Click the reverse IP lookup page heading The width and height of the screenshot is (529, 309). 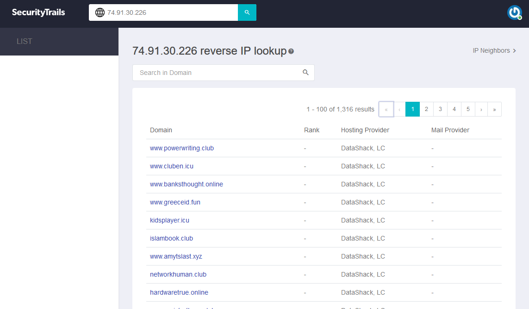tap(210, 51)
